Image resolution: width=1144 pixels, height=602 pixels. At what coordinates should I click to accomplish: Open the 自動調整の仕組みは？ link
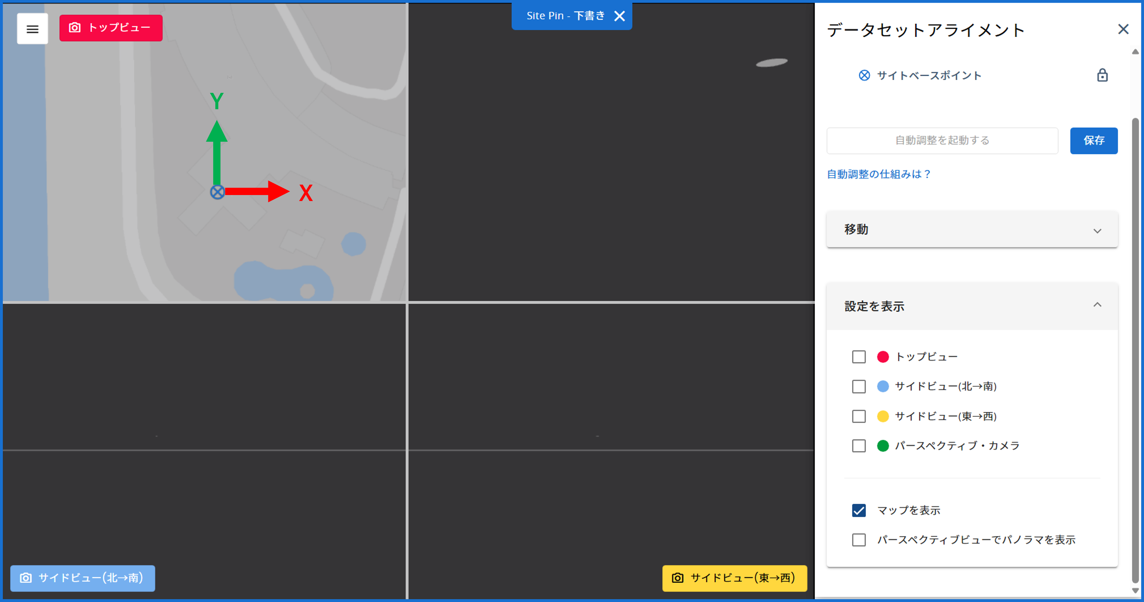[x=879, y=174]
